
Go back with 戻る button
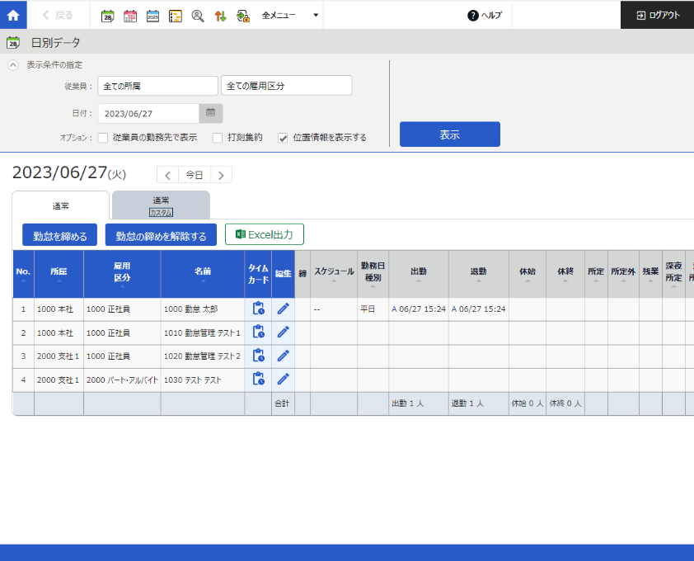tap(58, 16)
